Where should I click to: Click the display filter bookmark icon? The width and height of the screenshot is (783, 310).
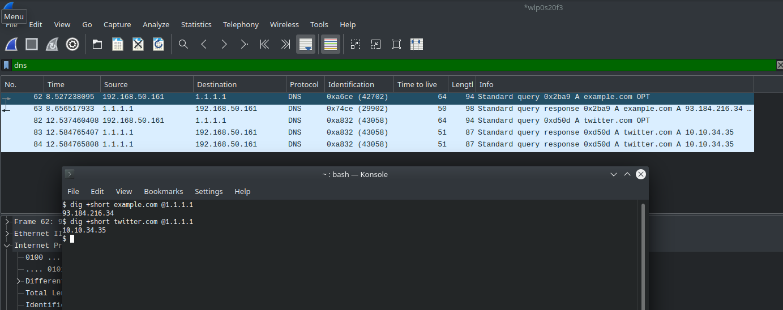tap(6, 65)
